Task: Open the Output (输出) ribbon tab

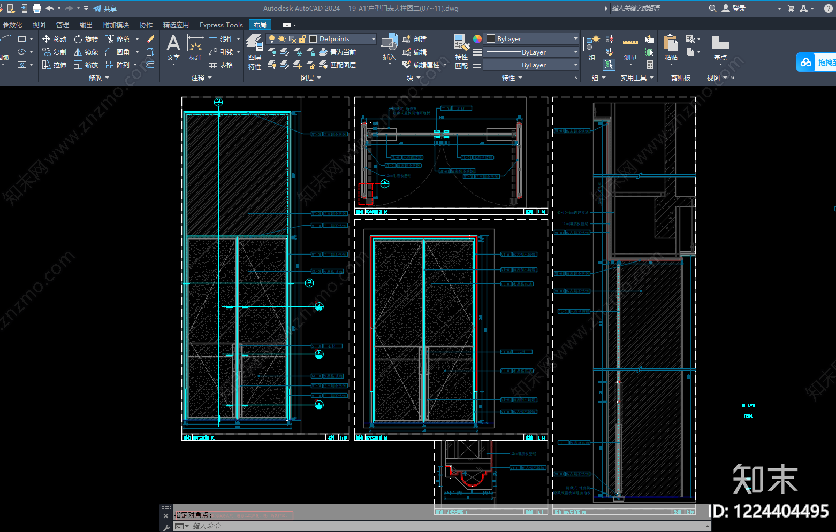Action: coord(86,25)
